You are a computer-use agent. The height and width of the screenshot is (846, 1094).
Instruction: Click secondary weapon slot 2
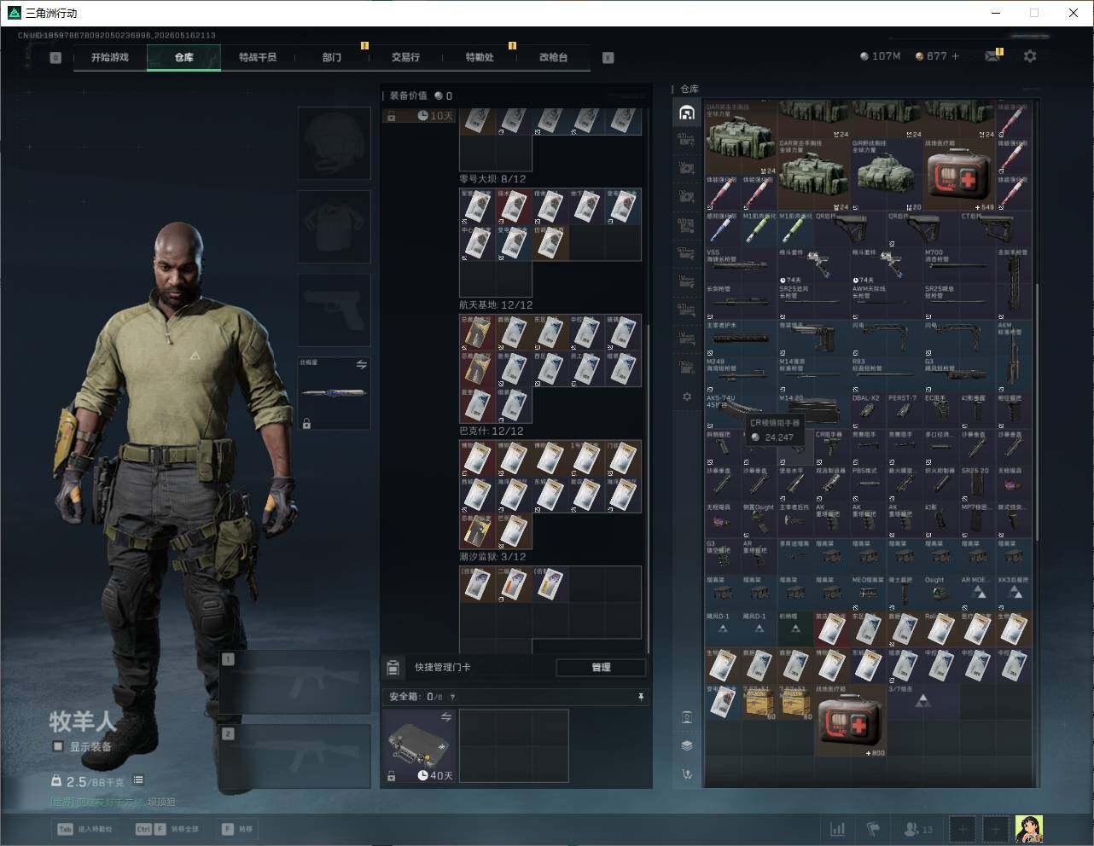tap(295, 757)
